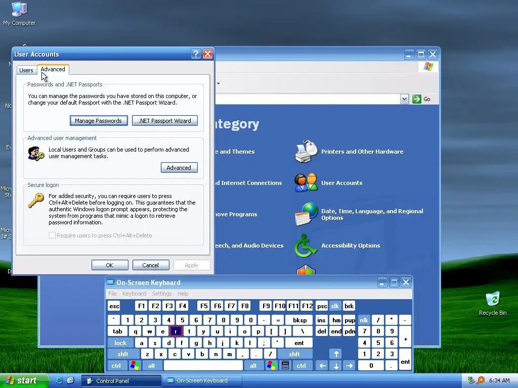Click the small toolbar chevron arrow in Control Panel
Viewport: 518px width, 388px height.
click(219, 83)
